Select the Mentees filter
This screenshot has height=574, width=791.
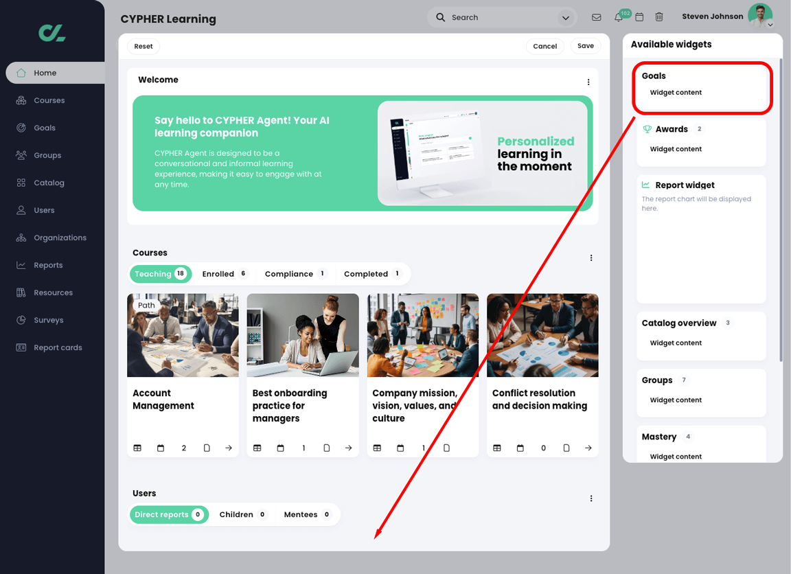coord(299,514)
